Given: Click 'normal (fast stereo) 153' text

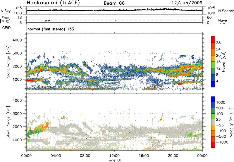Looking at the screenshot, I should [x=51, y=29].
